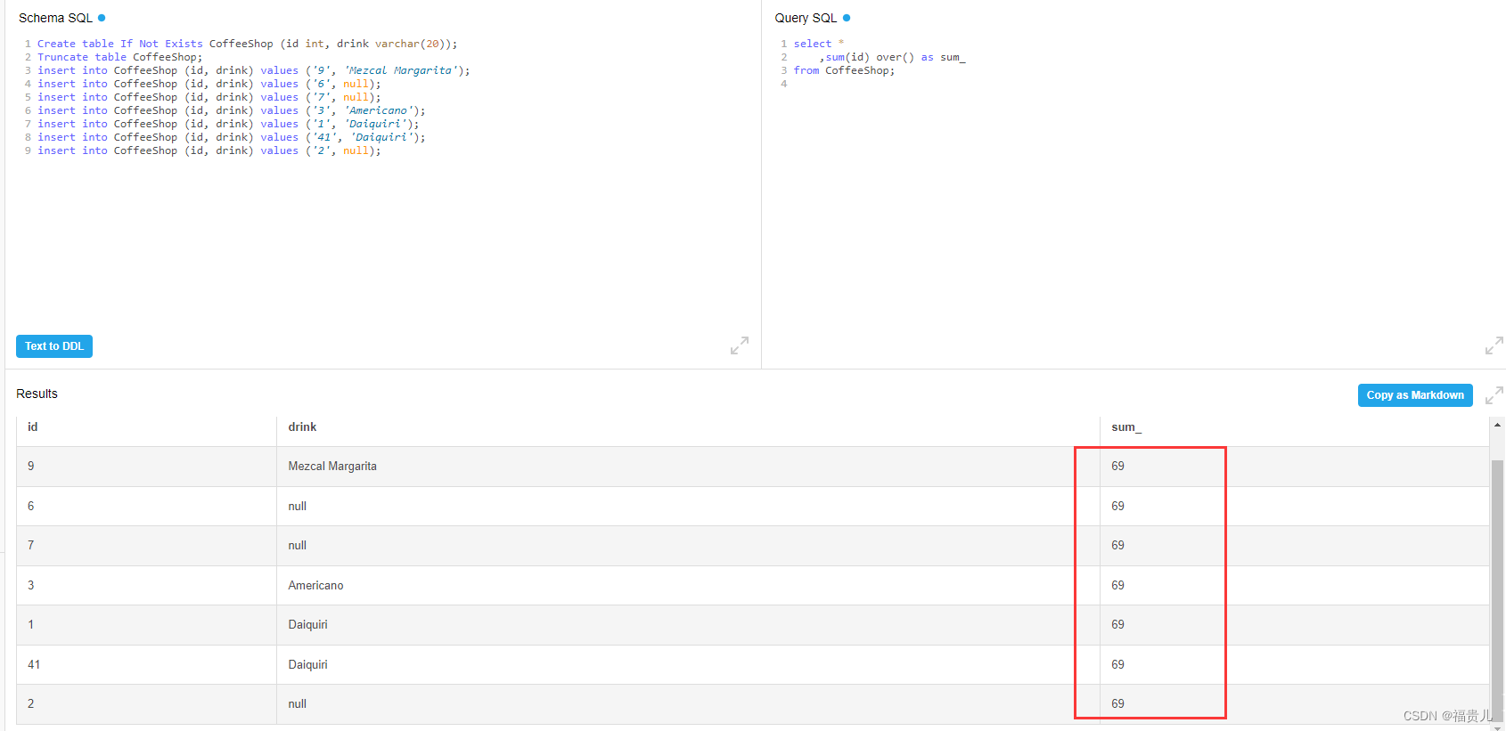
Task: Click the insert line with id '41'
Action: 232,137
